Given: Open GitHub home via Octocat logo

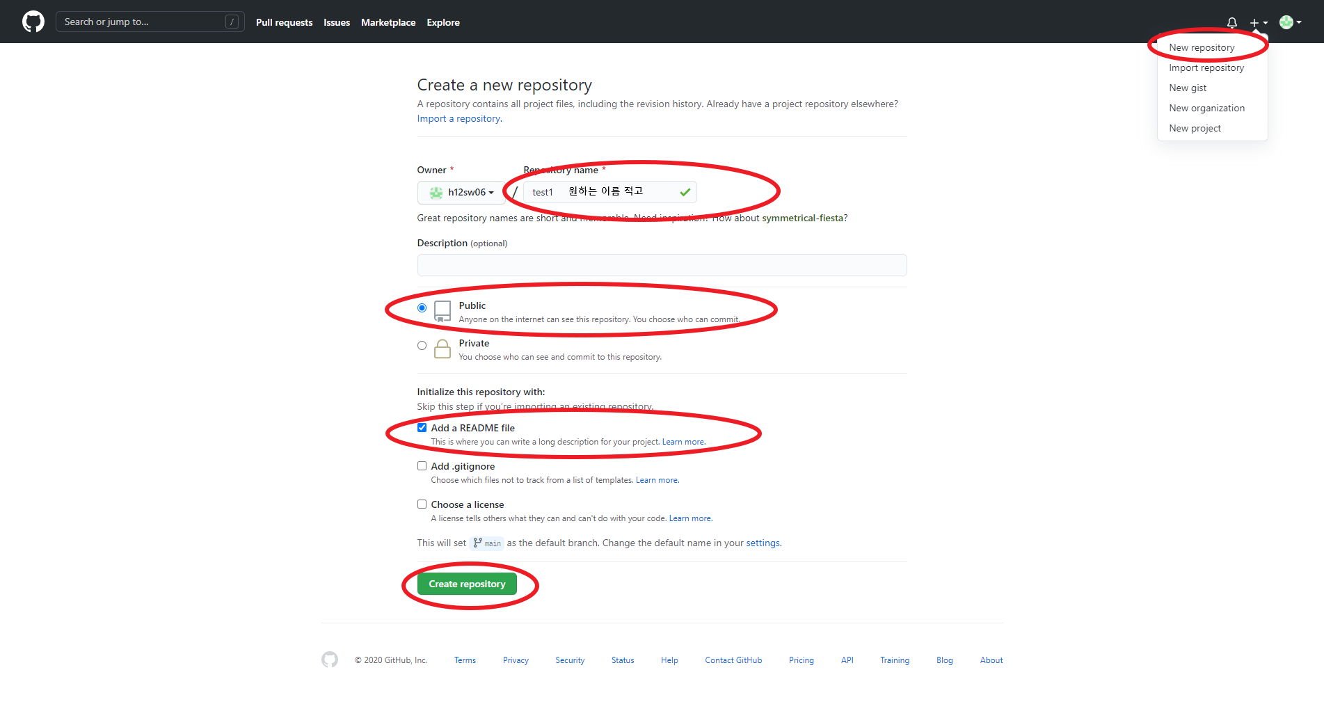Looking at the screenshot, I should (33, 22).
